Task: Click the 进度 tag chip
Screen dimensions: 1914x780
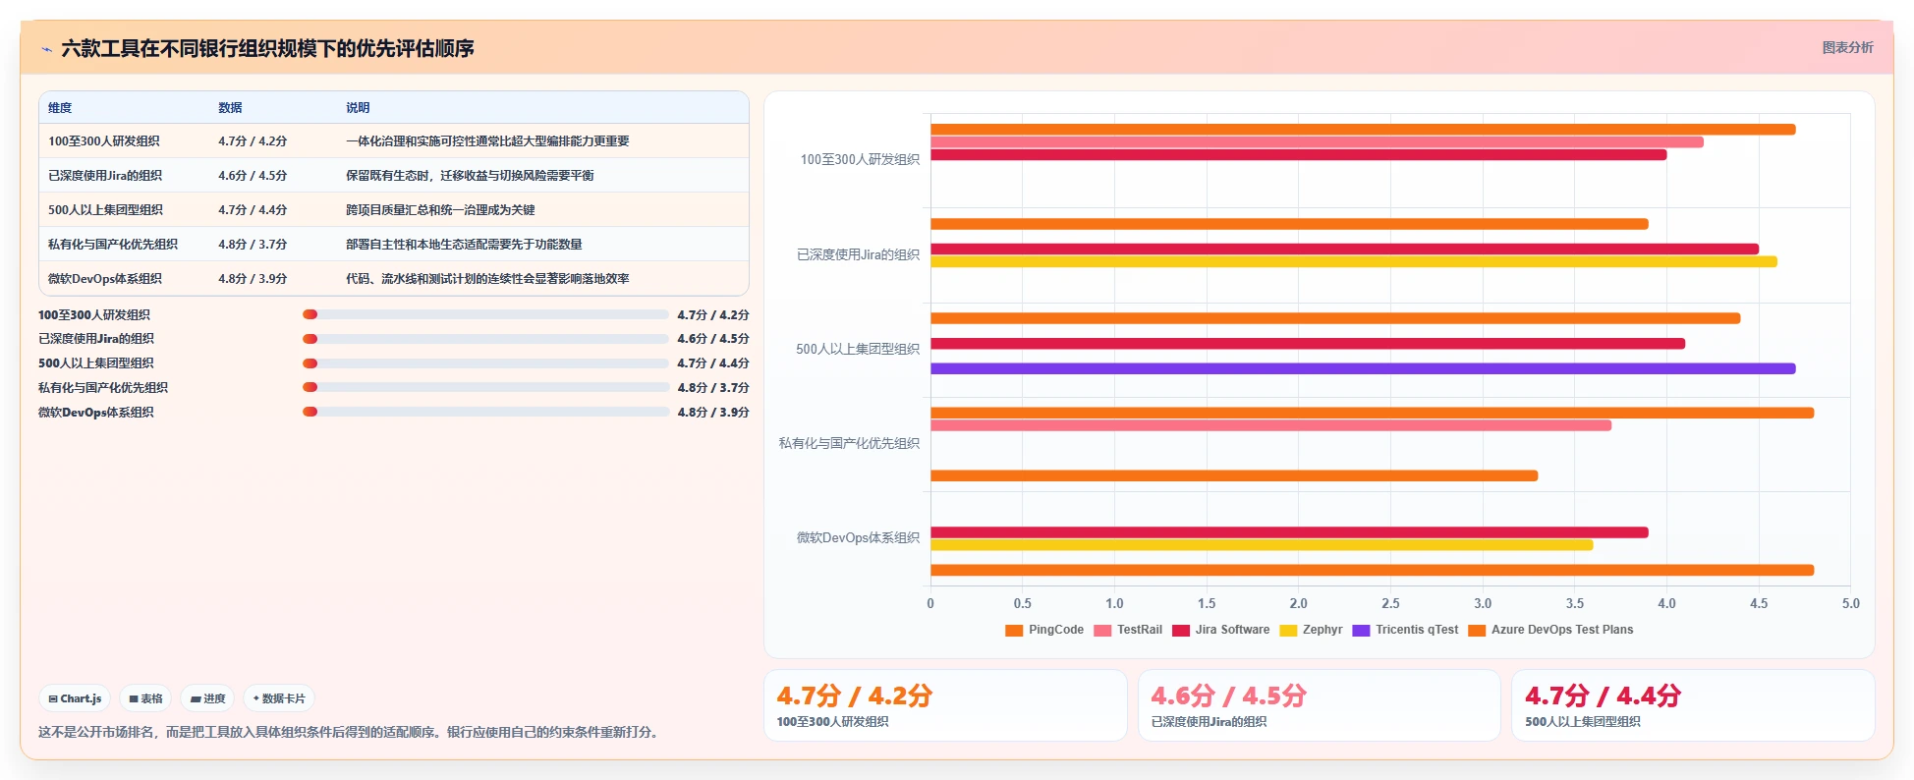Action: (207, 698)
